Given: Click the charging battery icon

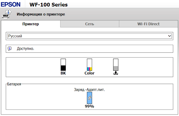Looking at the screenshot, I should pyautogui.click(x=89, y=98).
